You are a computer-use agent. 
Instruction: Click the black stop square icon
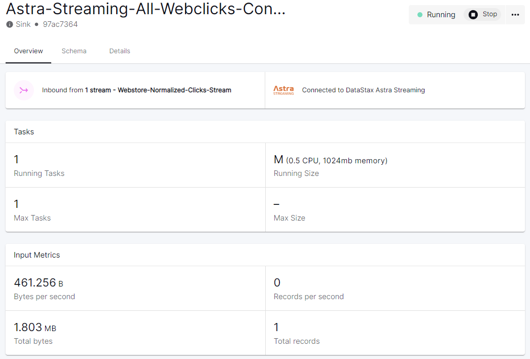473,15
